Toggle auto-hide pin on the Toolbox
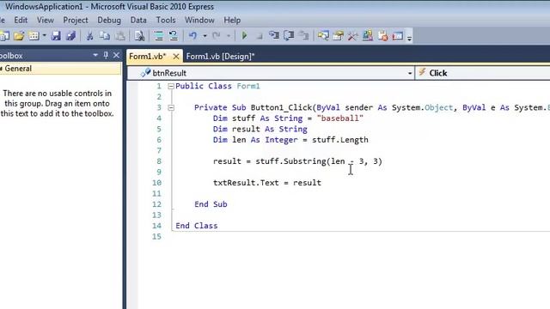This screenshot has height=309, width=550. 106,55
